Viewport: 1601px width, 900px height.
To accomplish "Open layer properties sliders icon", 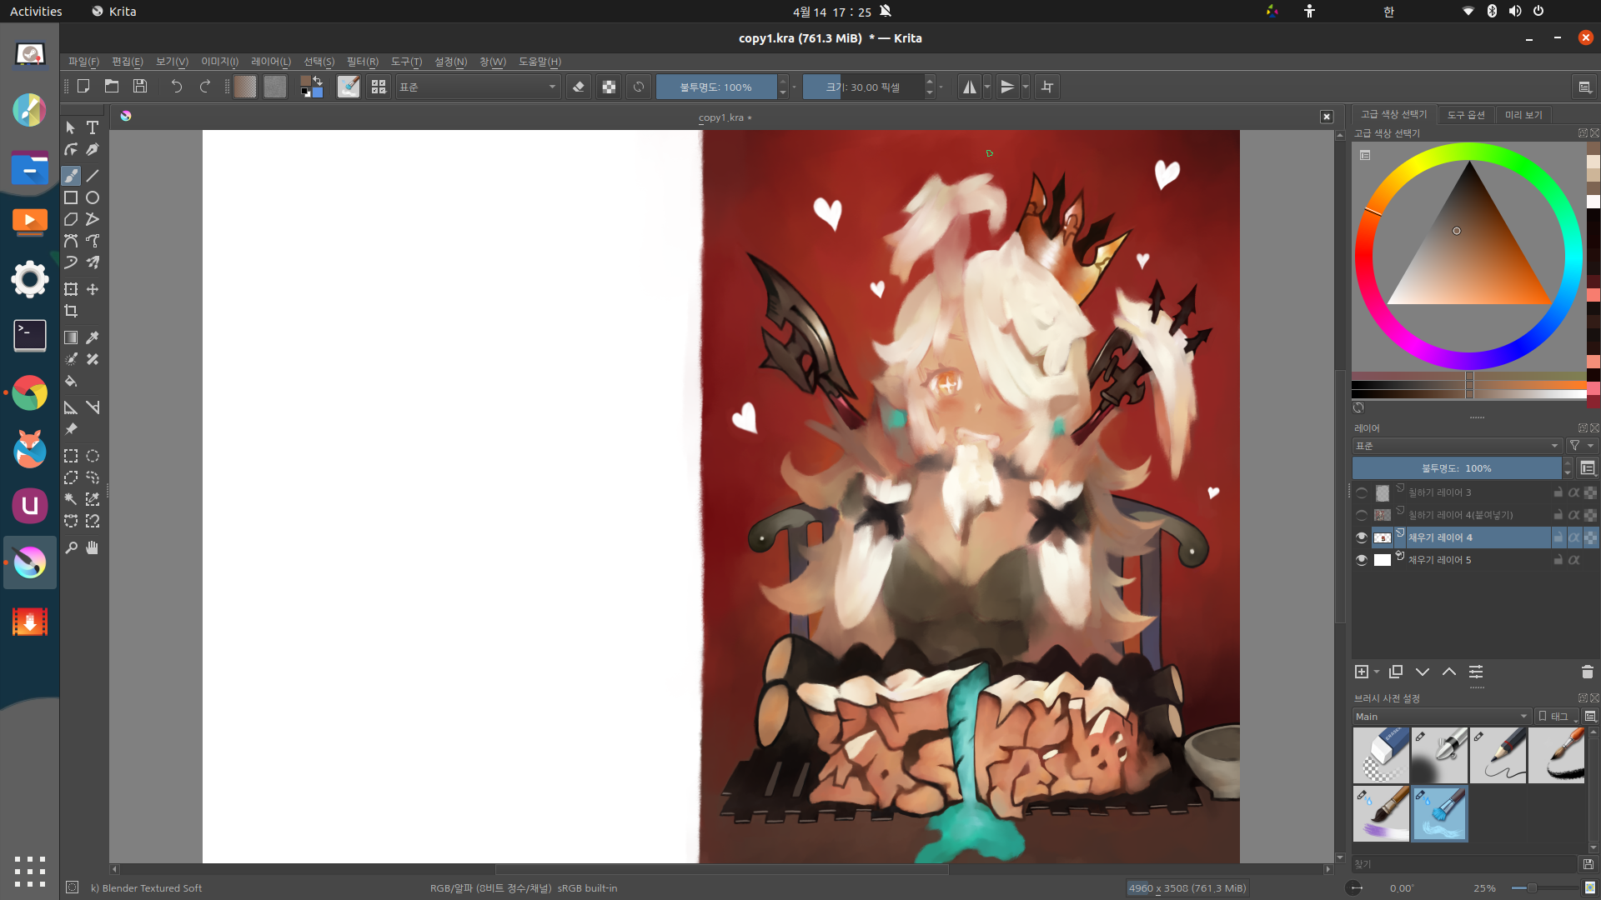I will point(1476,672).
